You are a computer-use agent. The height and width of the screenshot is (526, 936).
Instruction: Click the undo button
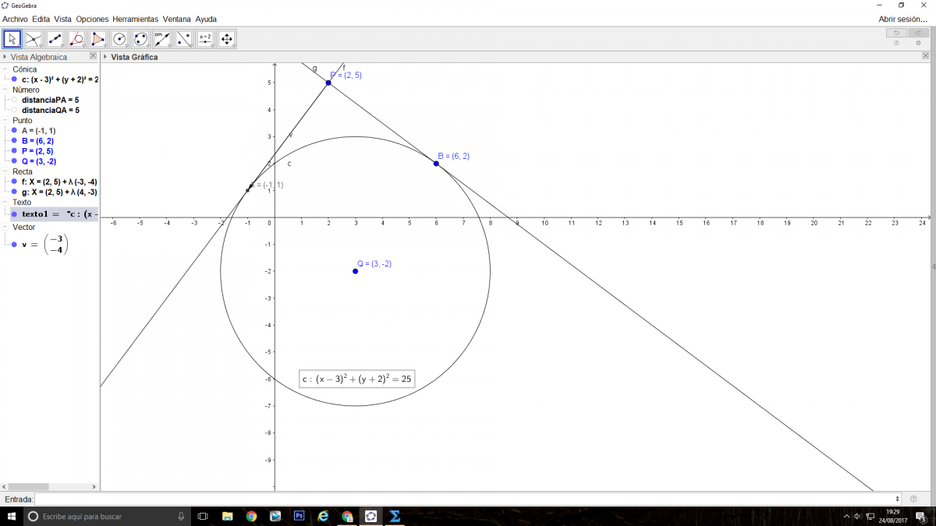click(x=896, y=33)
